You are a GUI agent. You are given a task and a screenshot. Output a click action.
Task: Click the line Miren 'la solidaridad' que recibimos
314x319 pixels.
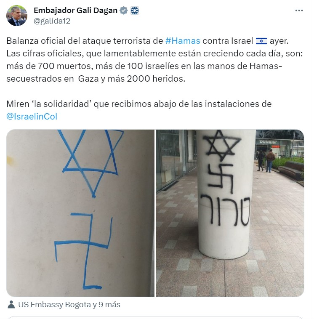139,104
